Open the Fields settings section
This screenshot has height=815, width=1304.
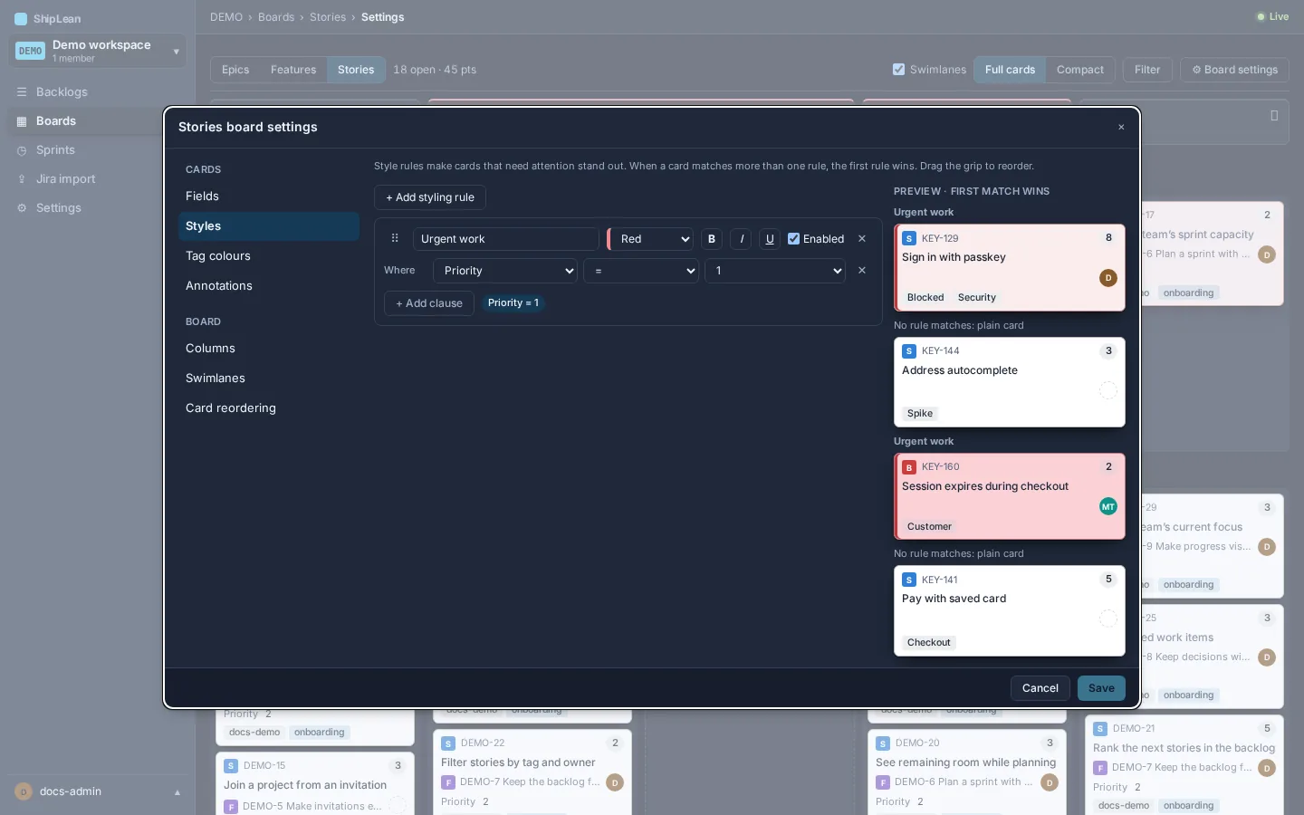269,197
